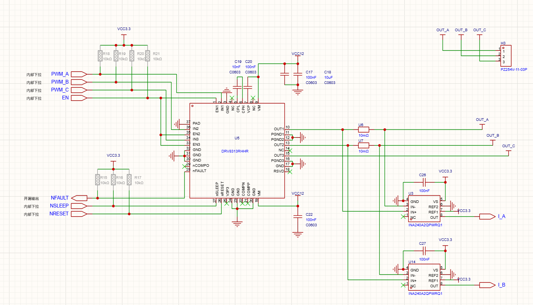Image resolution: width=533 pixels, height=305 pixels.
Task: Select the I_B output port symbol
Action: click(487, 285)
